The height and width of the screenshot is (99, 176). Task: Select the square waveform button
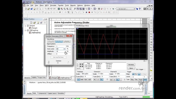tap(67, 42)
